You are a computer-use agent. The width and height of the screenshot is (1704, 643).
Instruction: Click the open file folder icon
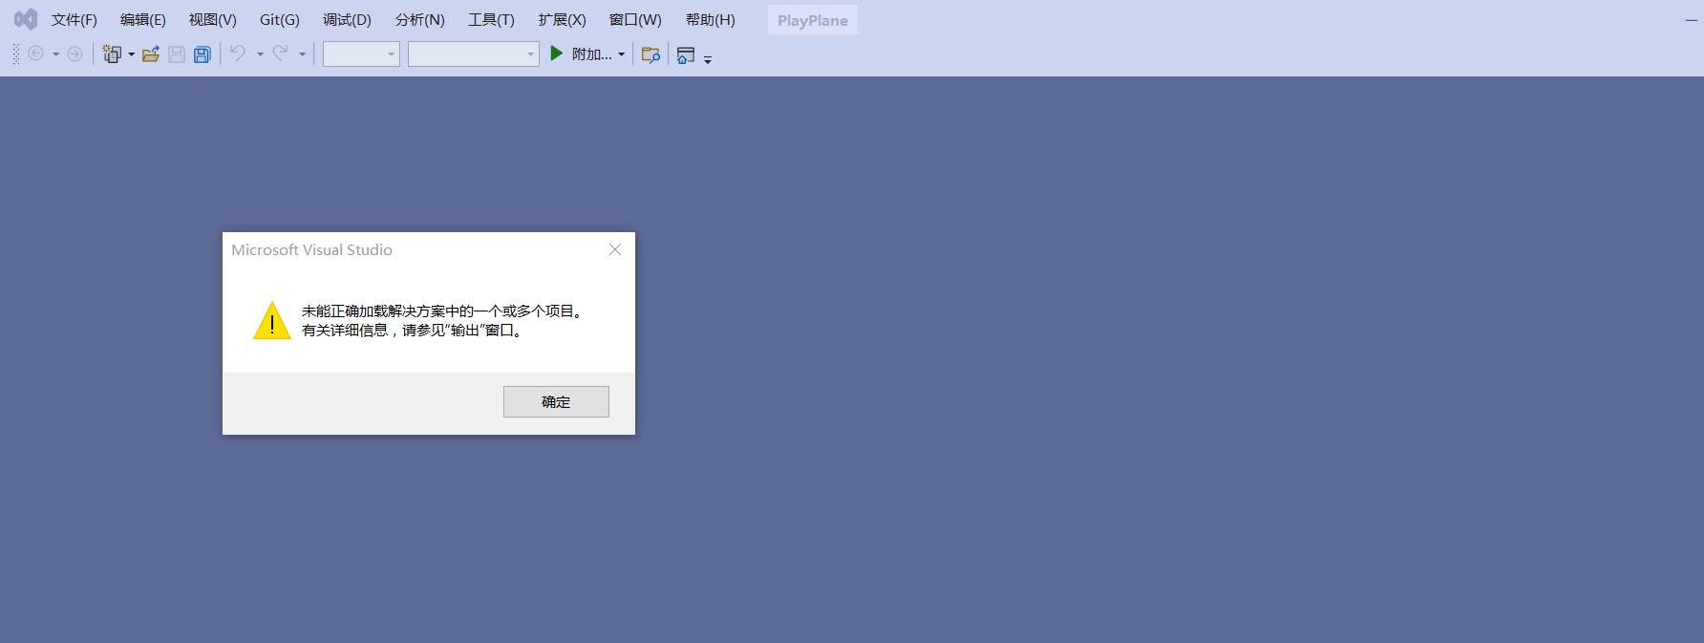coord(151,54)
